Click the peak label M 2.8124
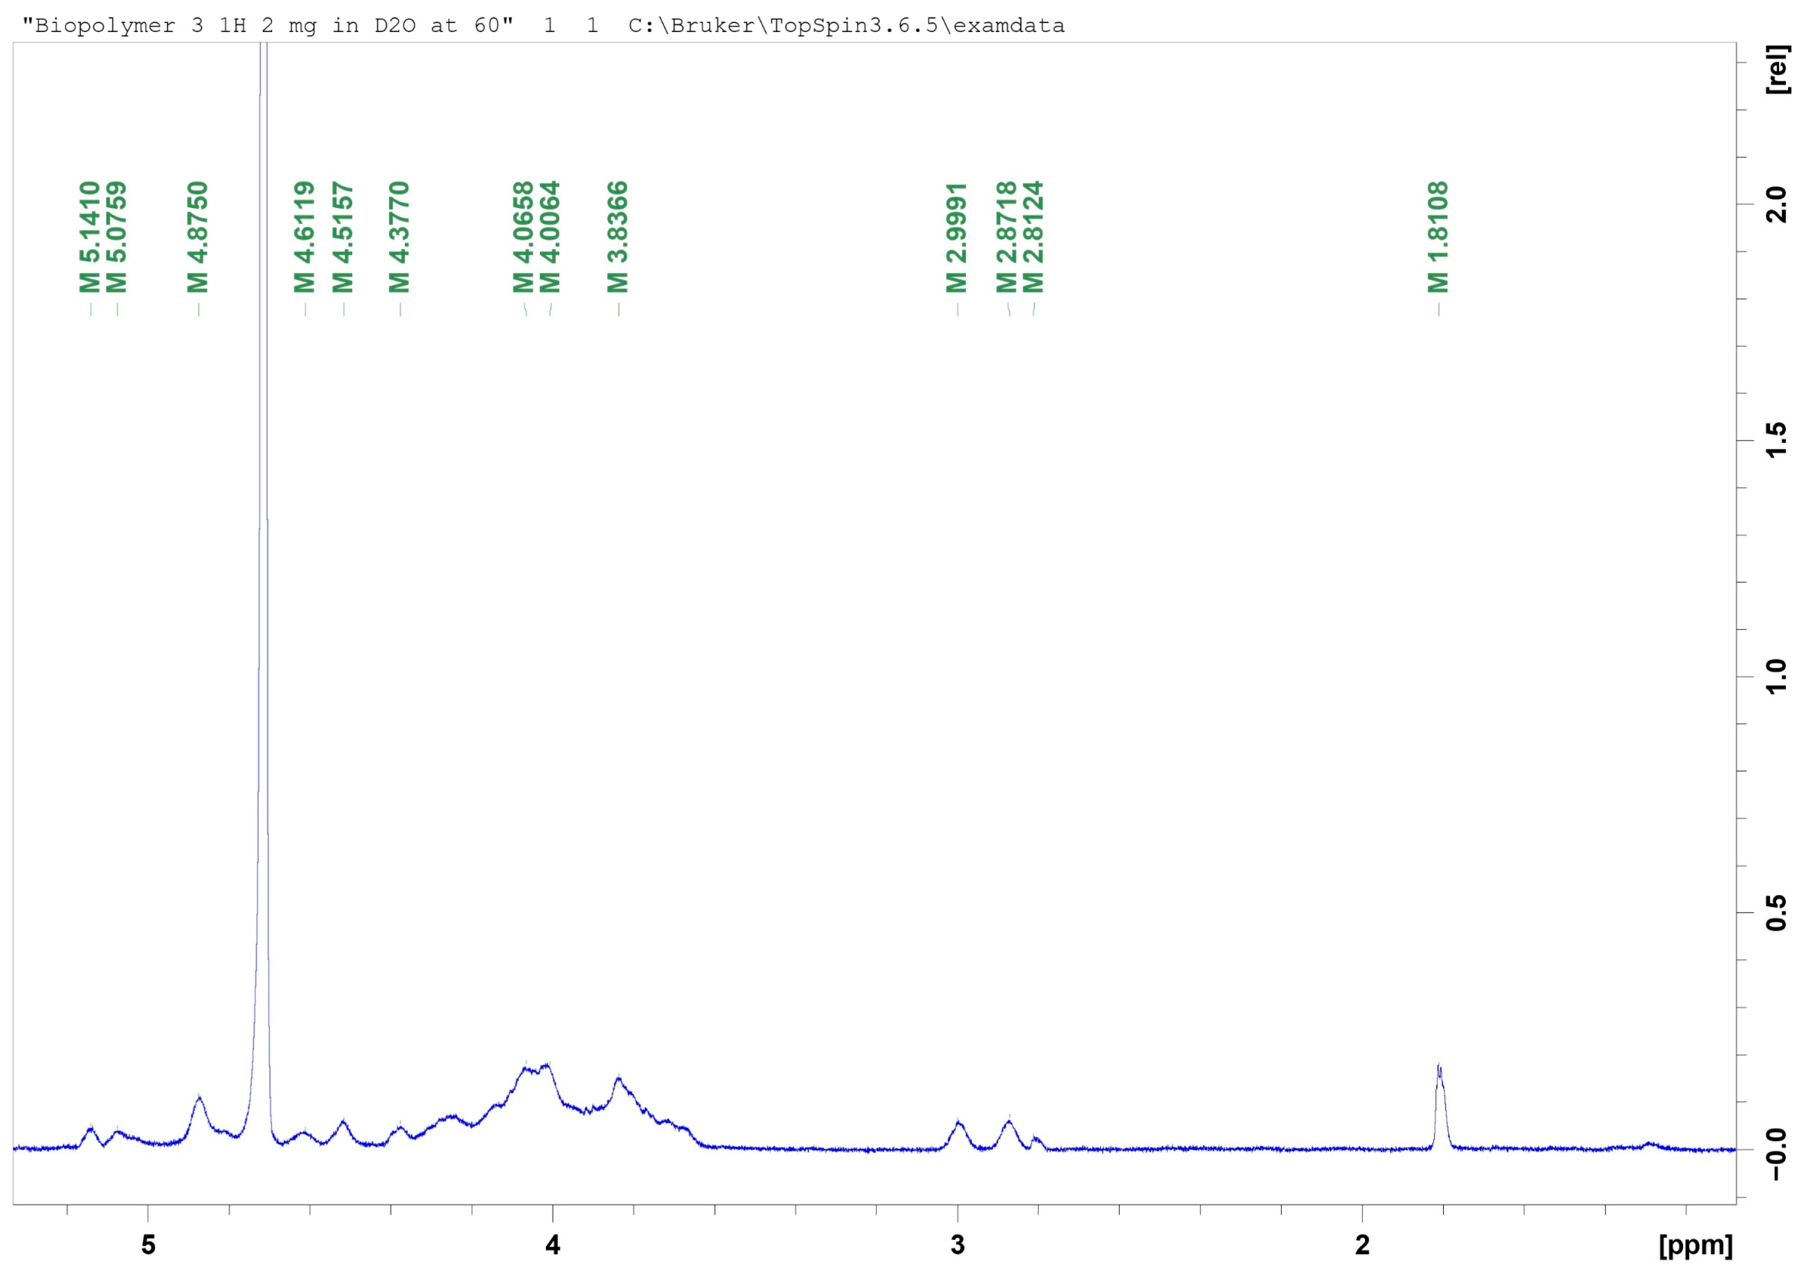Screen dimensions: 1802x1272 tap(1033, 237)
